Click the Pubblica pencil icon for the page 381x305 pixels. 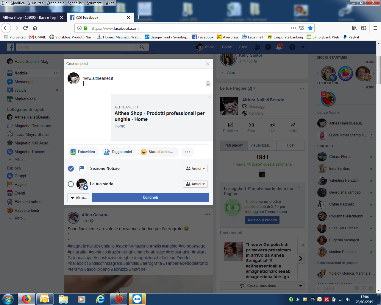pos(230,125)
